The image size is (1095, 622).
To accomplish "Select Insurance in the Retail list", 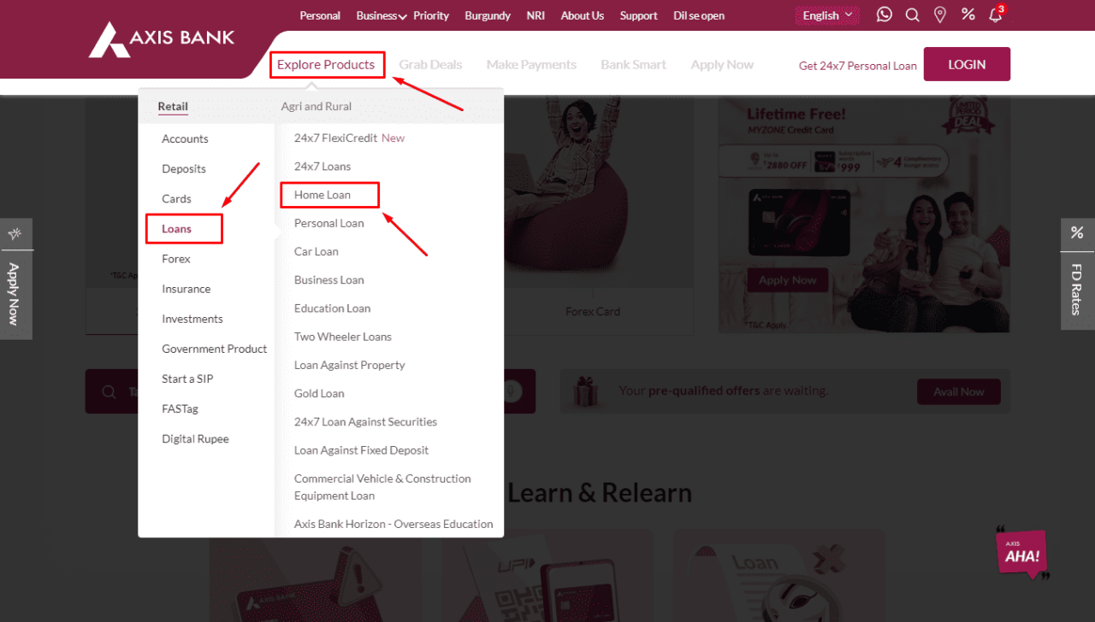I will coord(186,289).
